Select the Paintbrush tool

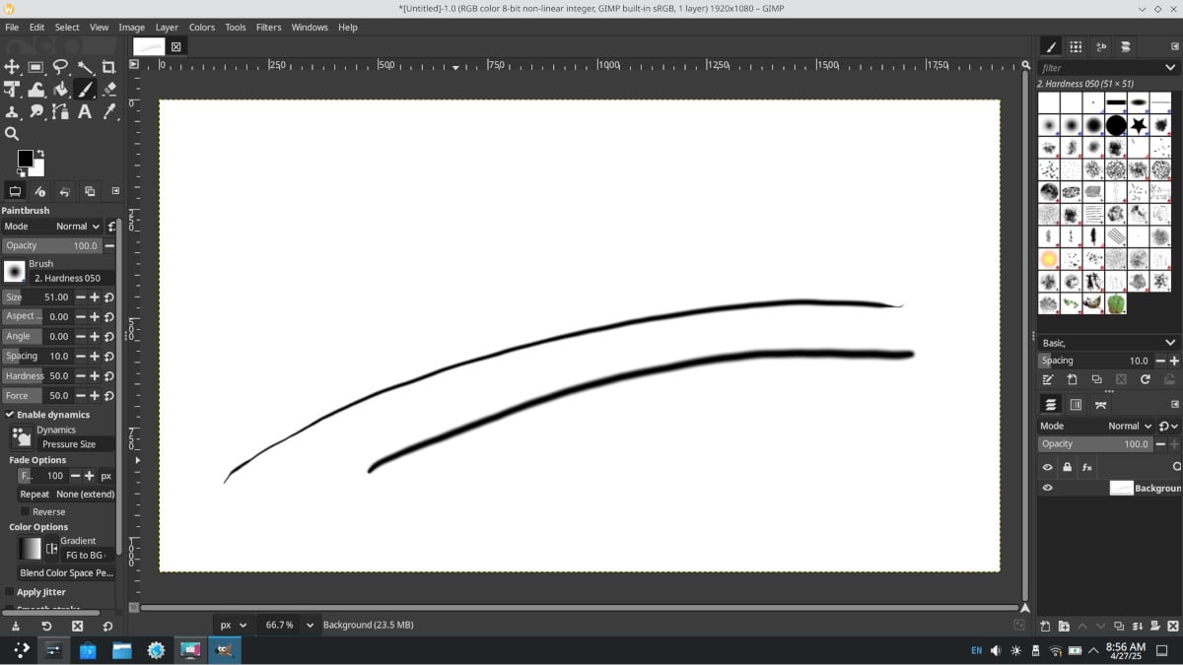point(85,90)
